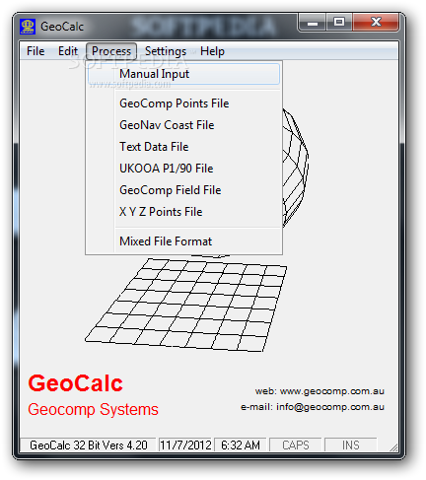Pick UKOOA P1/90 File menu entry
The height and width of the screenshot is (480, 426).
coord(183,169)
